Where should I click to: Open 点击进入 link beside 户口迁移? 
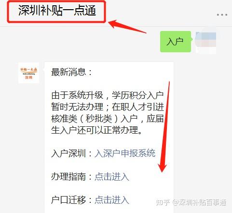[112, 200]
